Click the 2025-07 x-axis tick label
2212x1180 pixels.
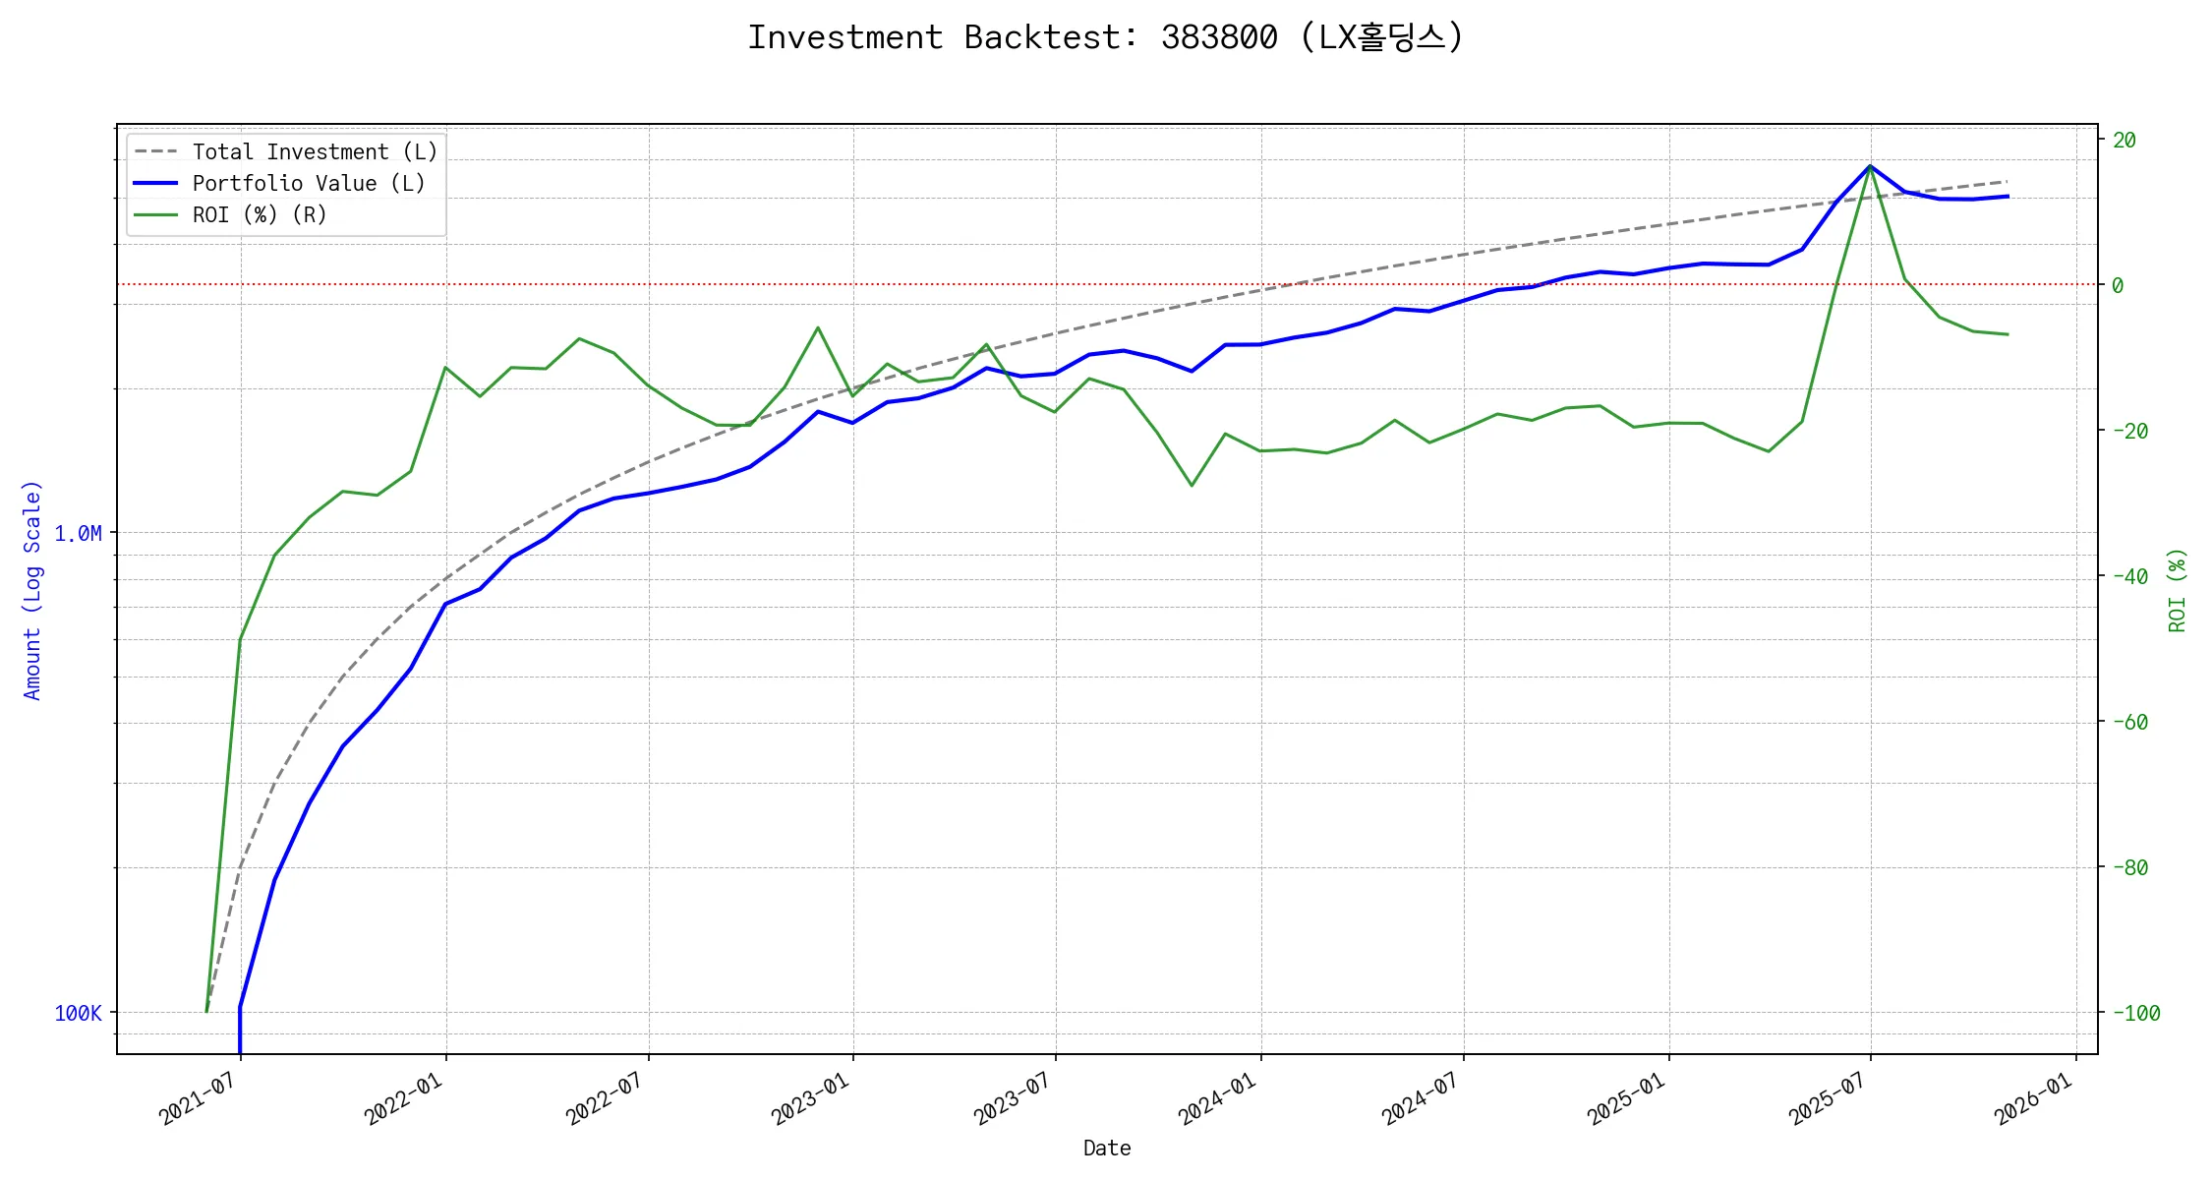pos(1828,1099)
